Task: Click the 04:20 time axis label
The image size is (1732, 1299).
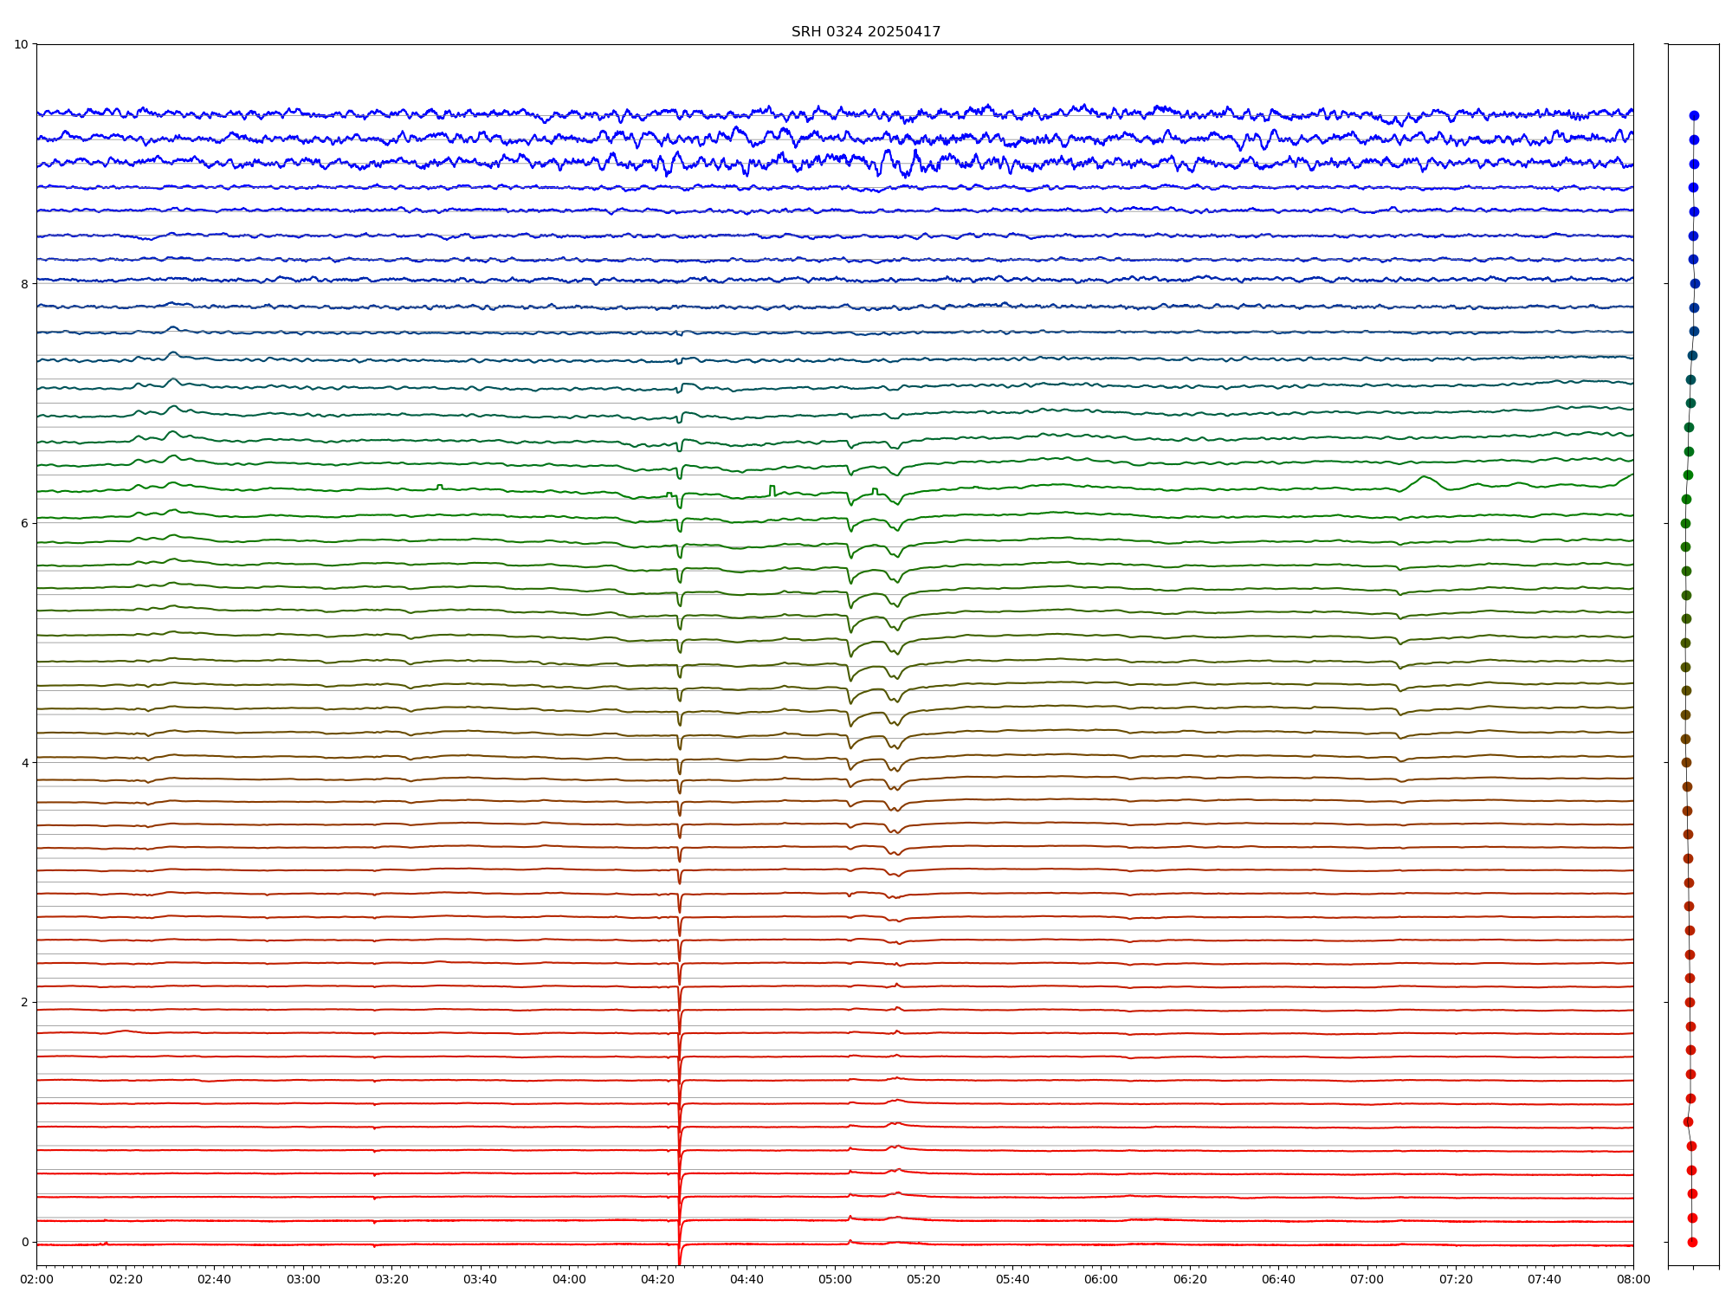Action: click(x=657, y=1279)
